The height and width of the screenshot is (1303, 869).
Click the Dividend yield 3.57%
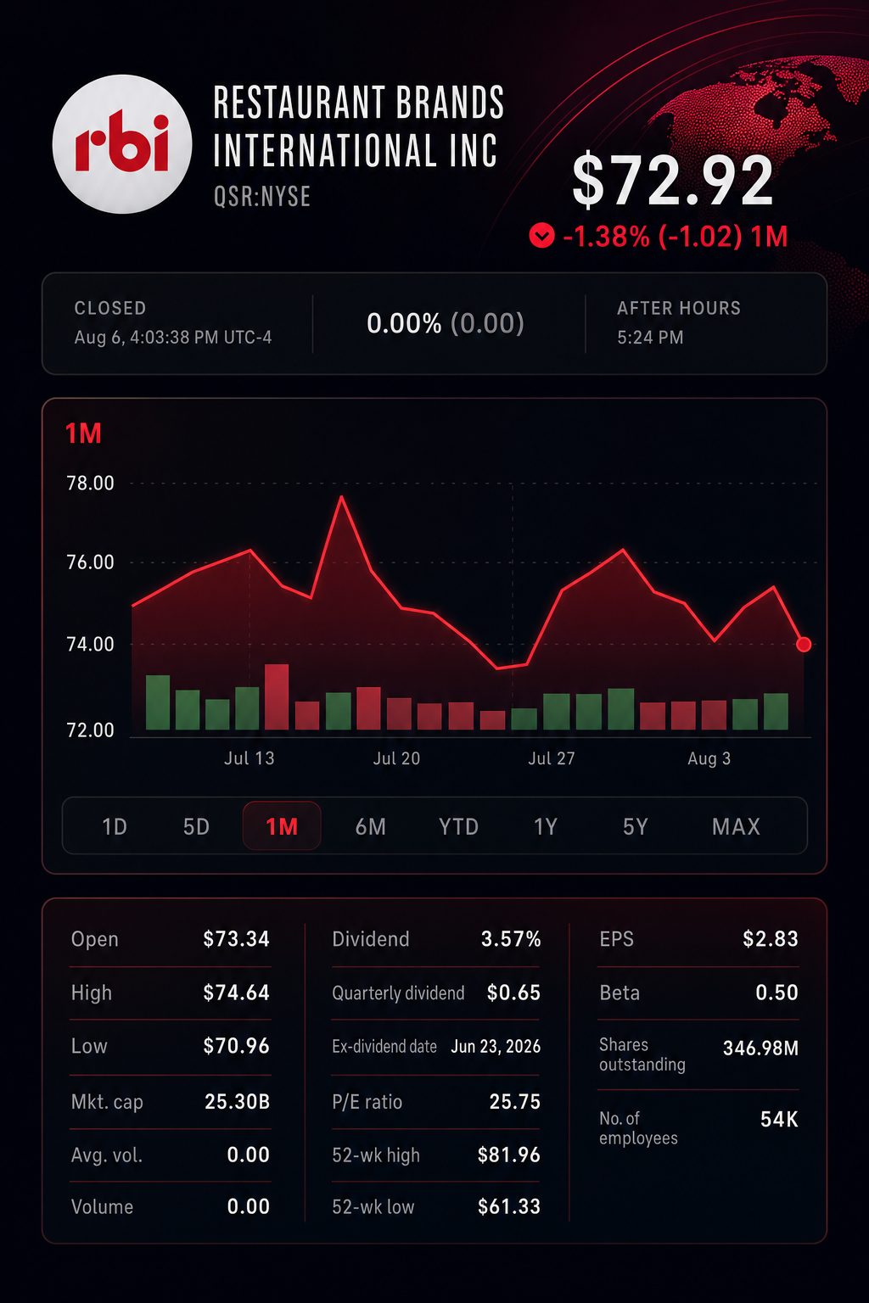pyautogui.click(x=511, y=939)
